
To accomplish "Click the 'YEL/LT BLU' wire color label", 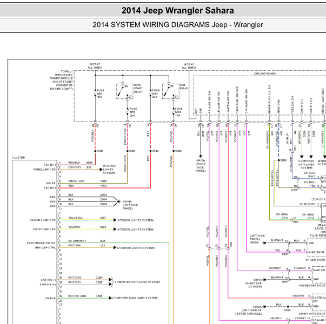I will (76, 218).
